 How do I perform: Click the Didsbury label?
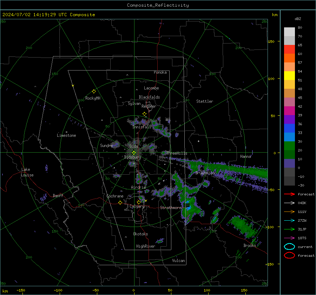point(132,157)
